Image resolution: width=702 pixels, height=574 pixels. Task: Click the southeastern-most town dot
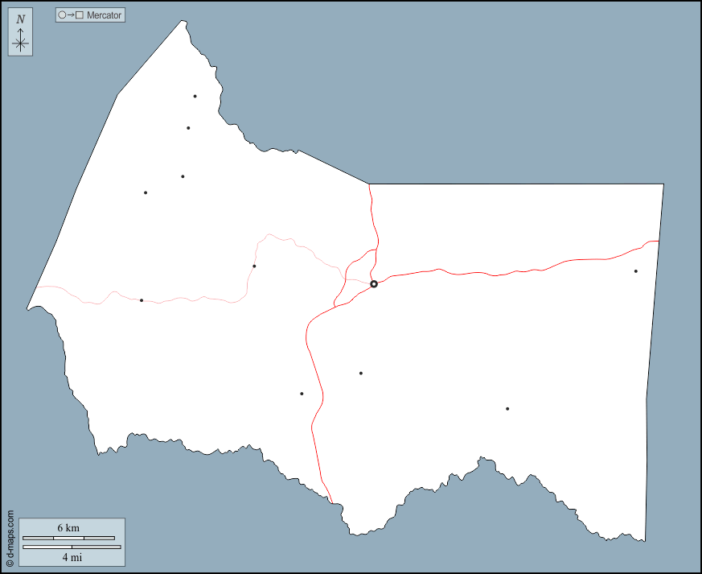coord(507,409)
